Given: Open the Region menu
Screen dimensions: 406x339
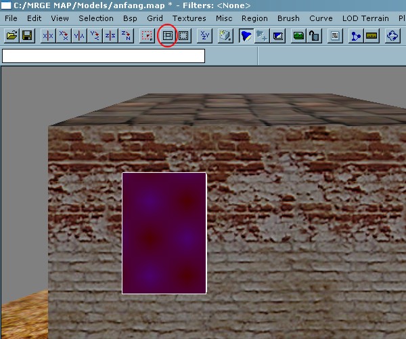Looking at the screenshot, I should (254, 18).
